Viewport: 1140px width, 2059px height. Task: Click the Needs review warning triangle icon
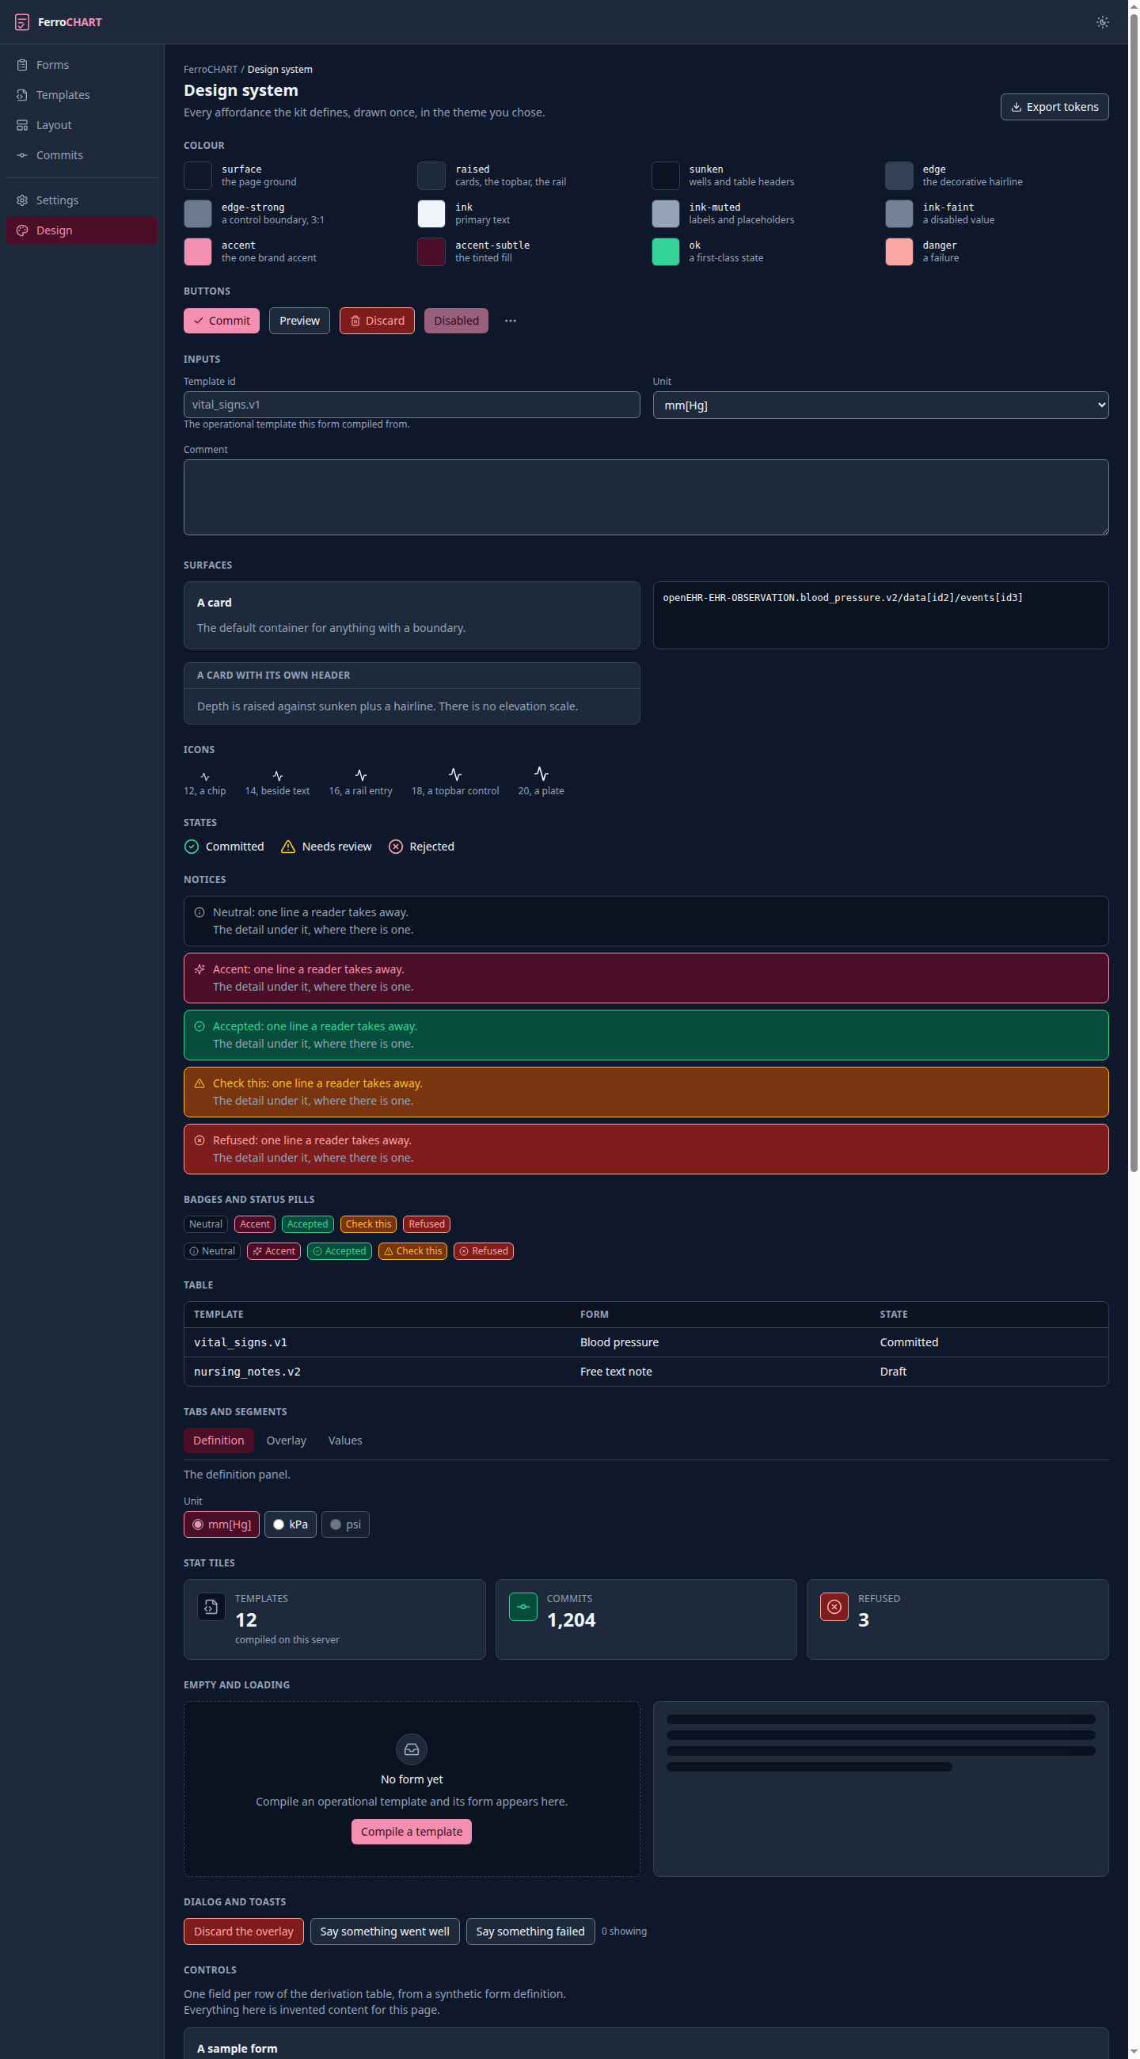point(287,847)
